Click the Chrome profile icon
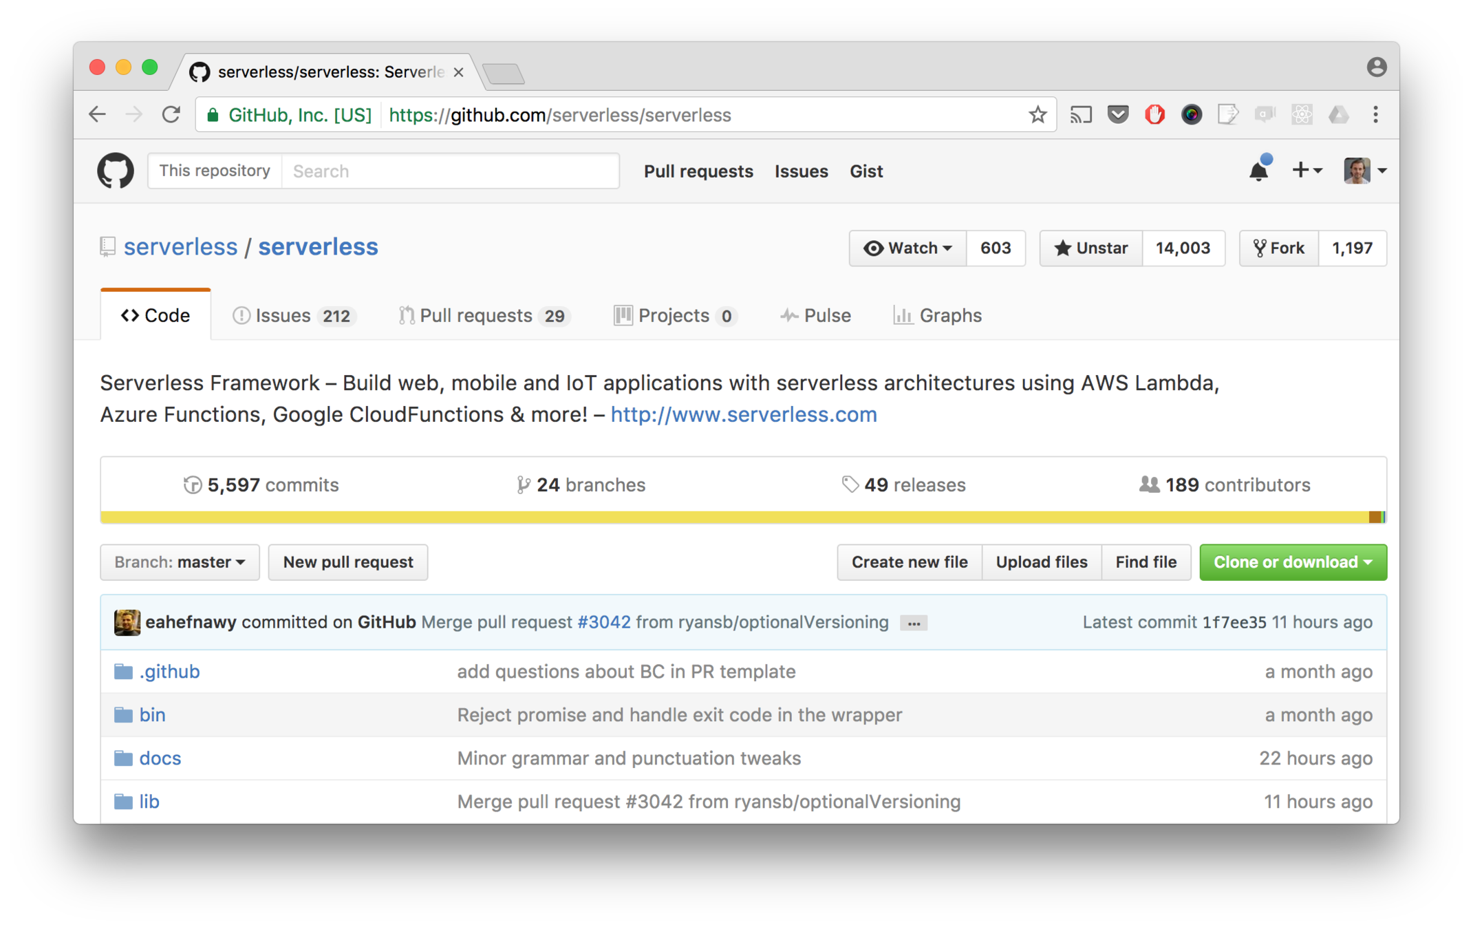 click(1376, 67)
